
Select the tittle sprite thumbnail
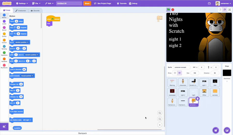pyautogui.click(x=215, y=82)
